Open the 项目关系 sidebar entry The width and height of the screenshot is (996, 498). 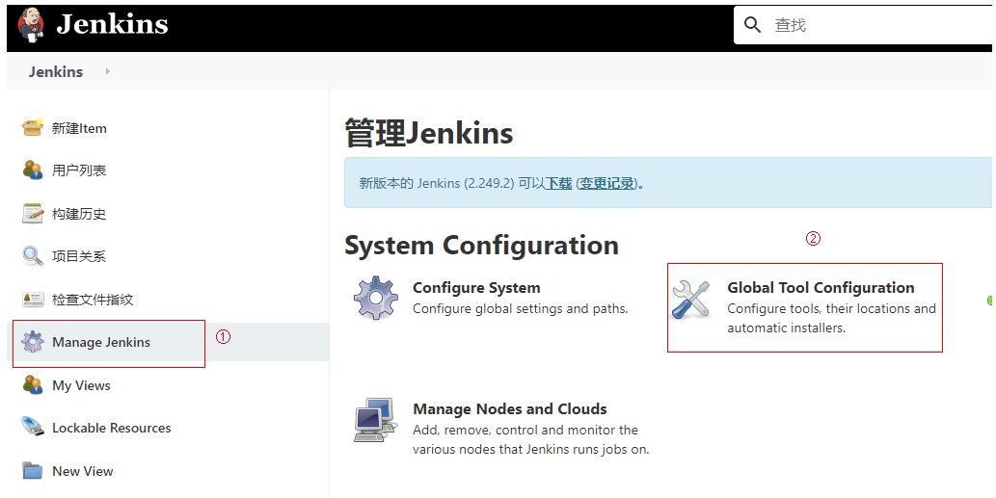[x=79, y=256]
